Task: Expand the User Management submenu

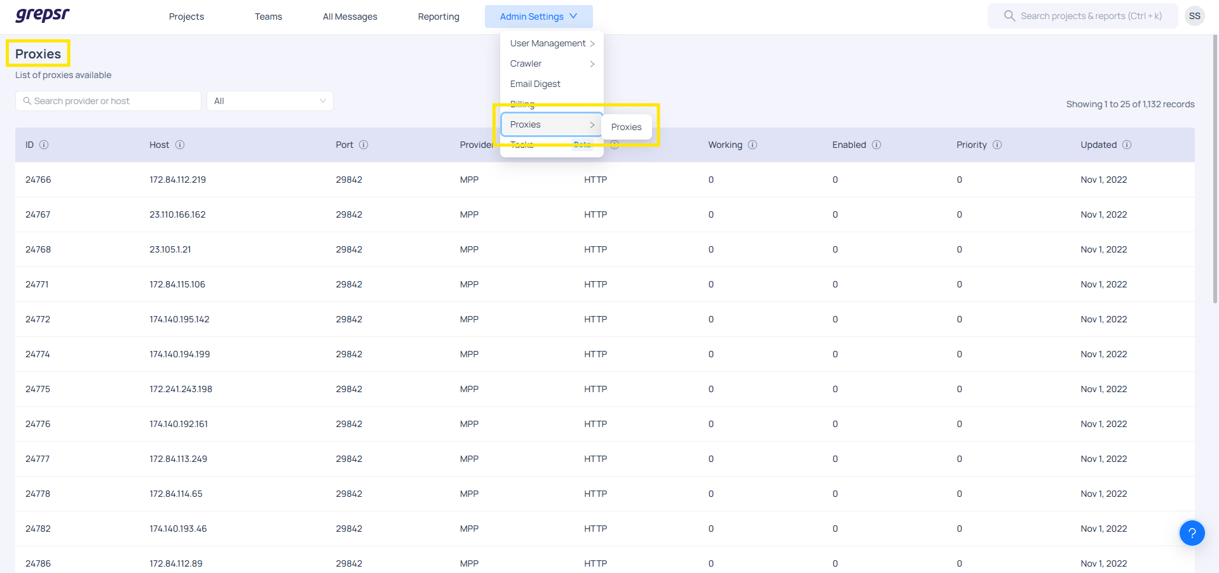Action: coord(551,43)
